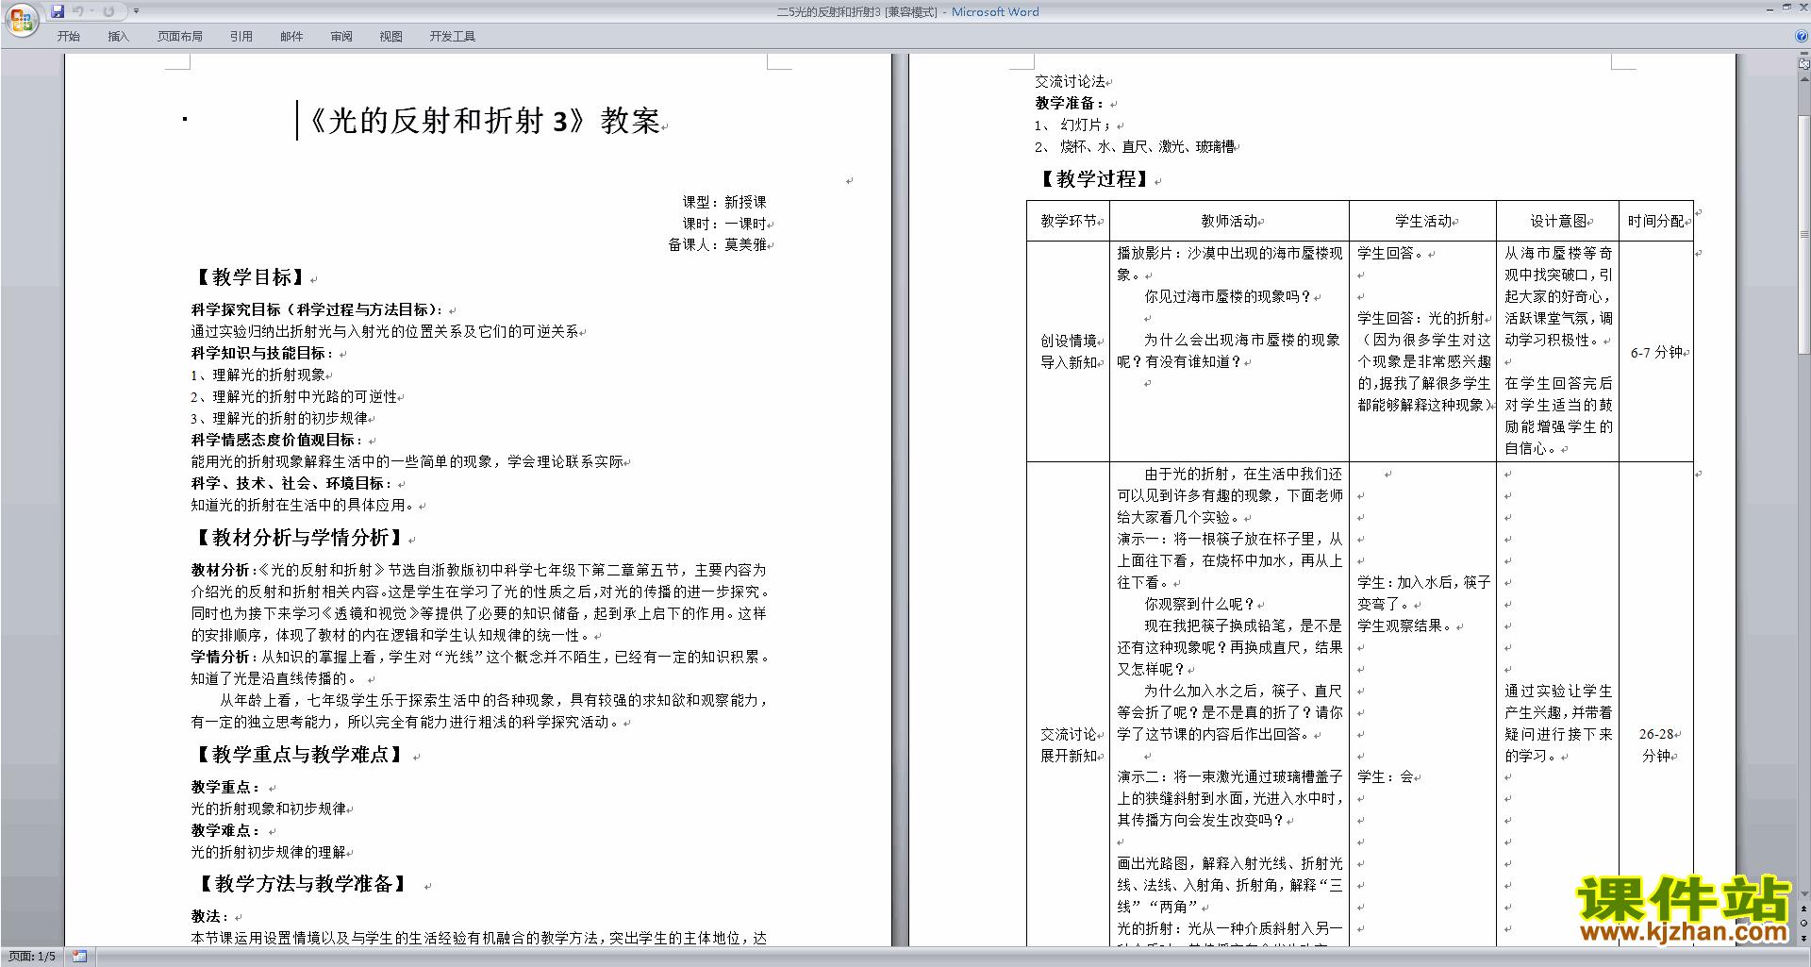Screen dimensions: 1811x967
Task: Click the line 备课人：莫美雅
Action: 717,245
